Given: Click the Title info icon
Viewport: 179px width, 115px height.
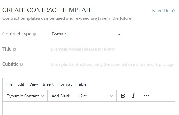Looking at the screenshot, I should coord(14,49).
